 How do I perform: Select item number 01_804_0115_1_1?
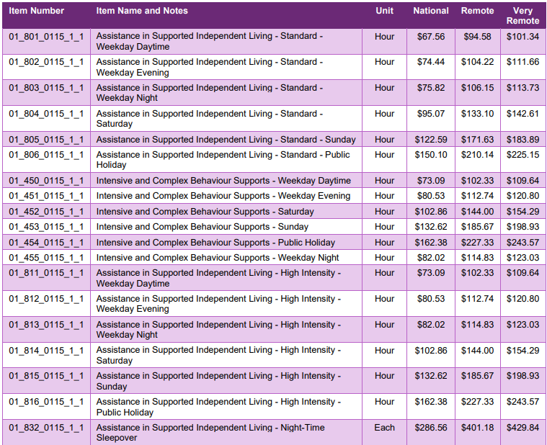coord(46,114)
